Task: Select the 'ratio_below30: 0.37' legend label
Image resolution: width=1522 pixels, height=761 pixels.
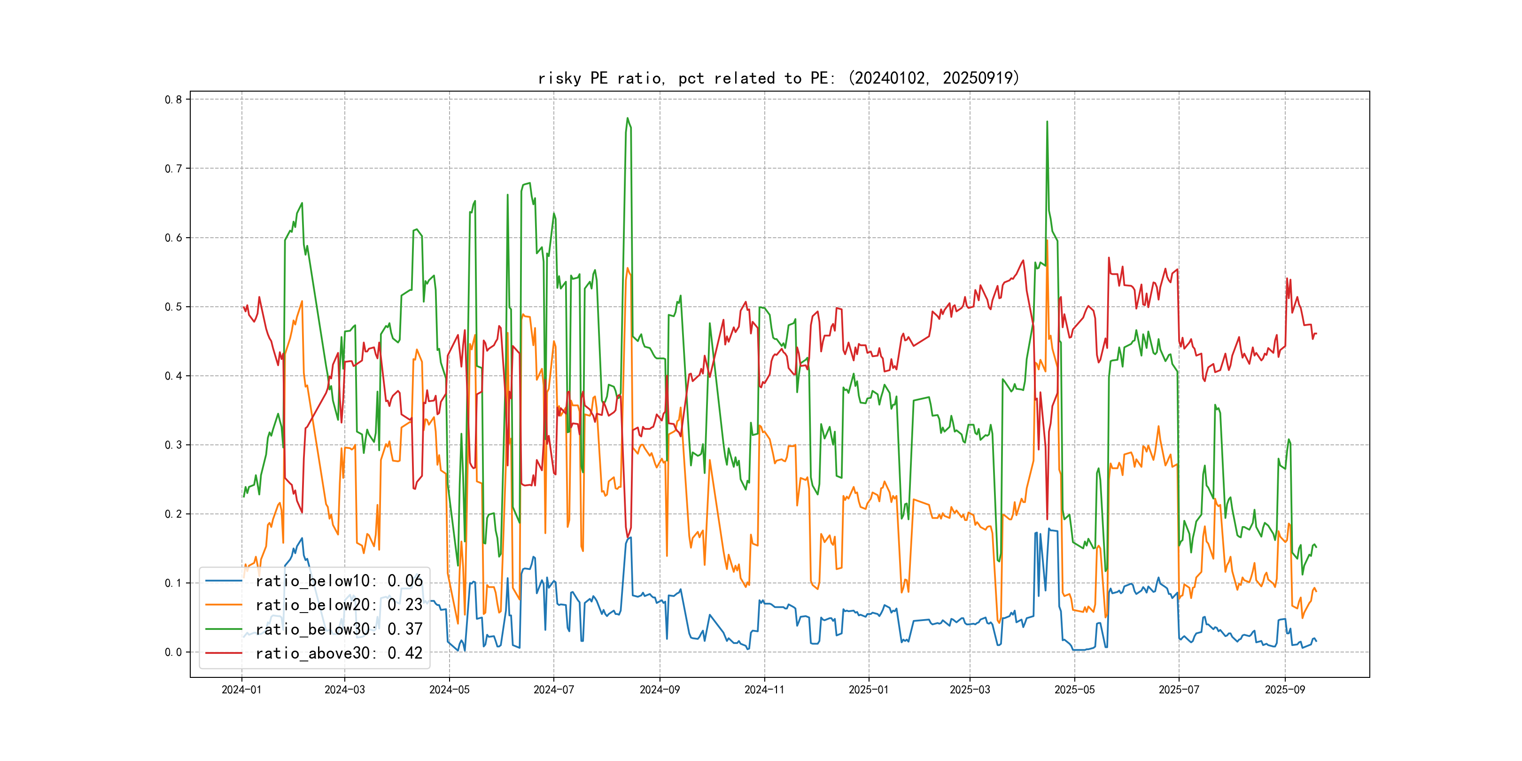Action: (x=339, y=629)
